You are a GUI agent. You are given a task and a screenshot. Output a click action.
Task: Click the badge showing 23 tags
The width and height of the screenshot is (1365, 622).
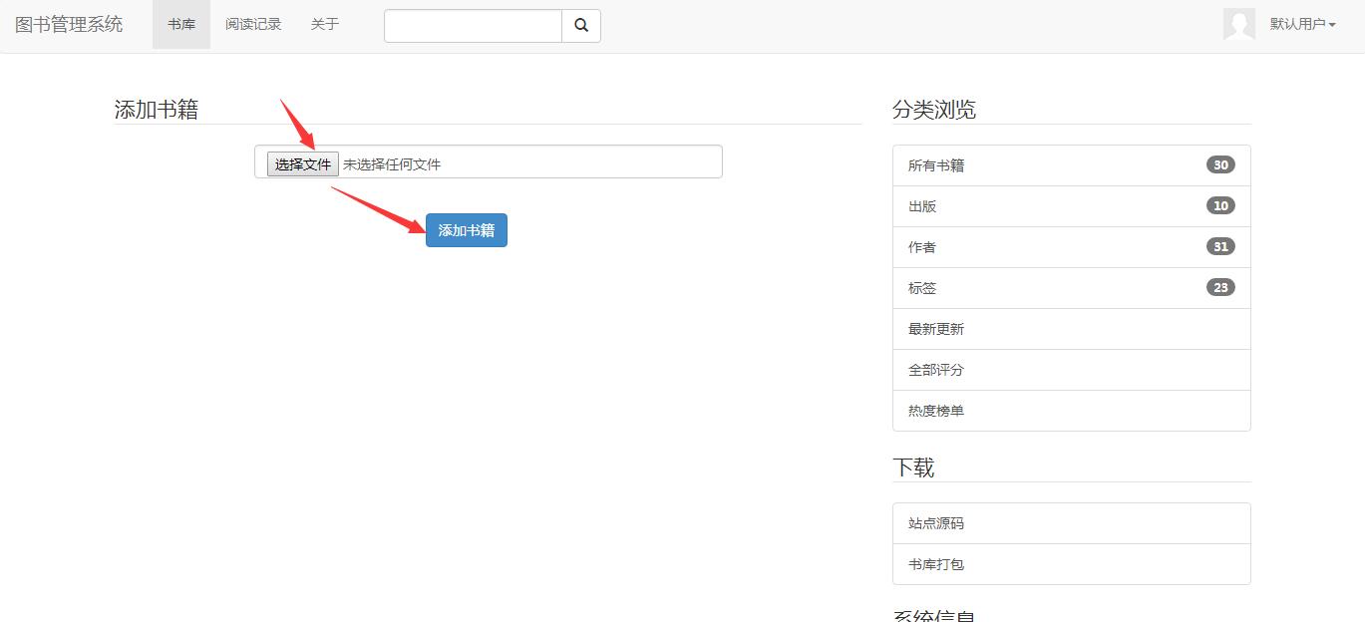(1220, 287)
